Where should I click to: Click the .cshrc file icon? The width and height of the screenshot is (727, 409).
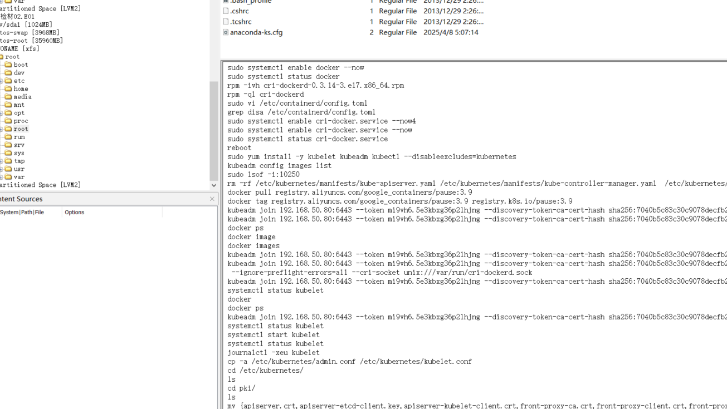point(226,11)
